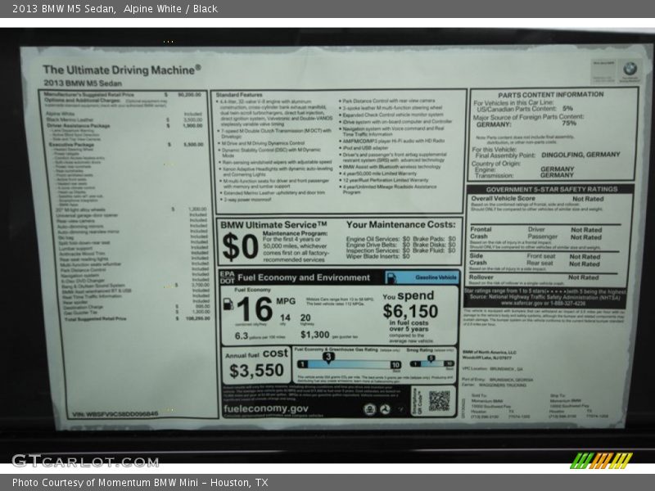The image size is (655, 491).
Task: Click 'Your Maintenance Costs:' heading
Action: 400,224
